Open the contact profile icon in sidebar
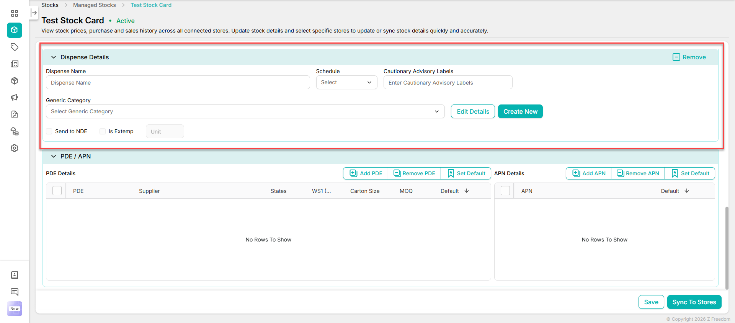The image size is (735, 323). click(x=15, y=275)
